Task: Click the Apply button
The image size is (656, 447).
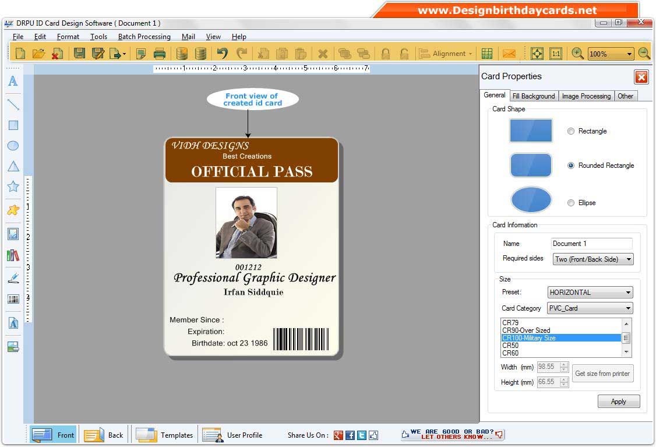Action: 618,402
